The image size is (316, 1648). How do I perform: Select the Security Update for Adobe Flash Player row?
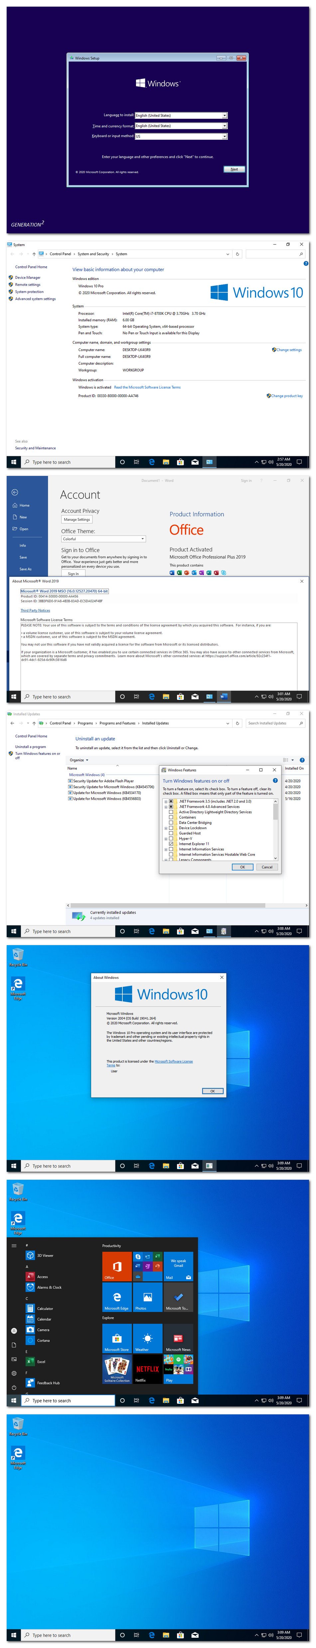101,781
